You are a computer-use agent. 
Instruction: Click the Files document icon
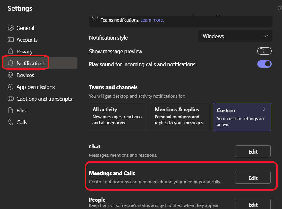pos(11,111)
